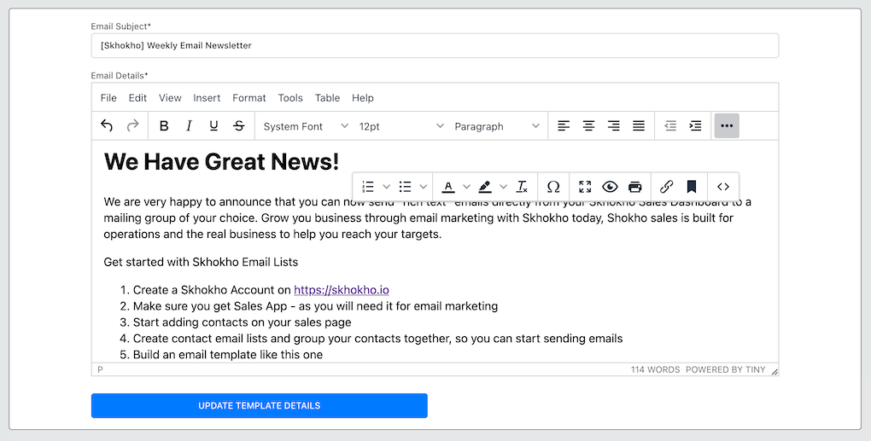The image size is (871, 441).
Task: Click the Powered by Tiny link
Action: coord(726,369)
